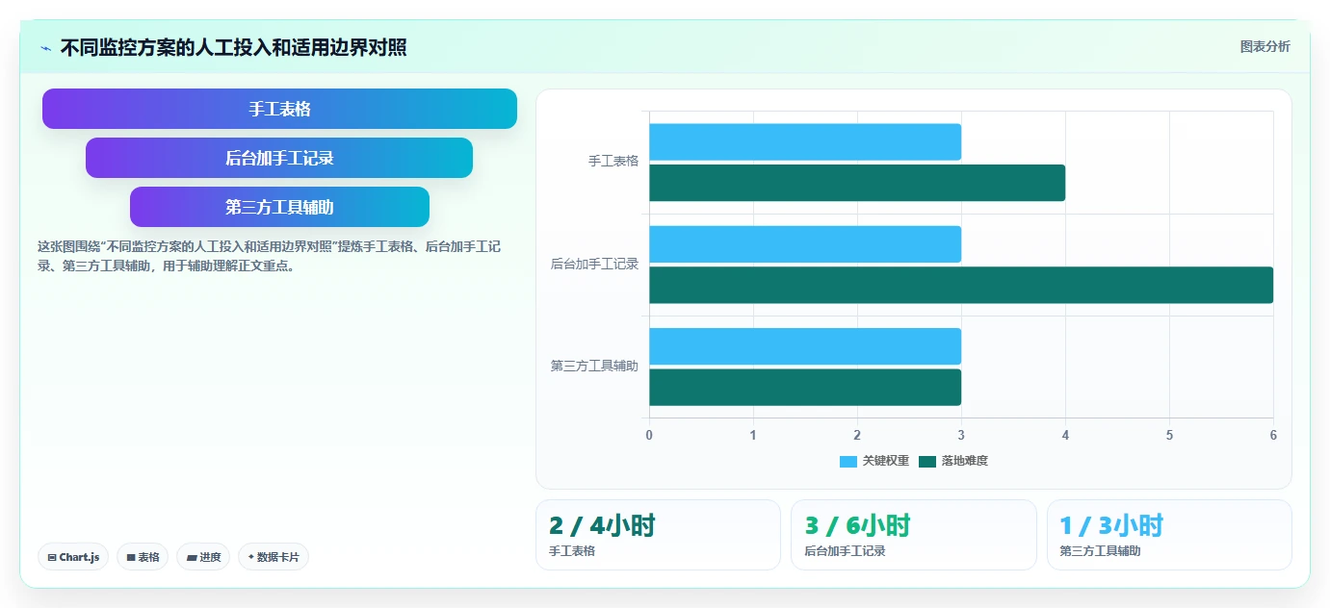Click the 手工表格 caption under 2 / 4小时

click(x=572, y=551)
